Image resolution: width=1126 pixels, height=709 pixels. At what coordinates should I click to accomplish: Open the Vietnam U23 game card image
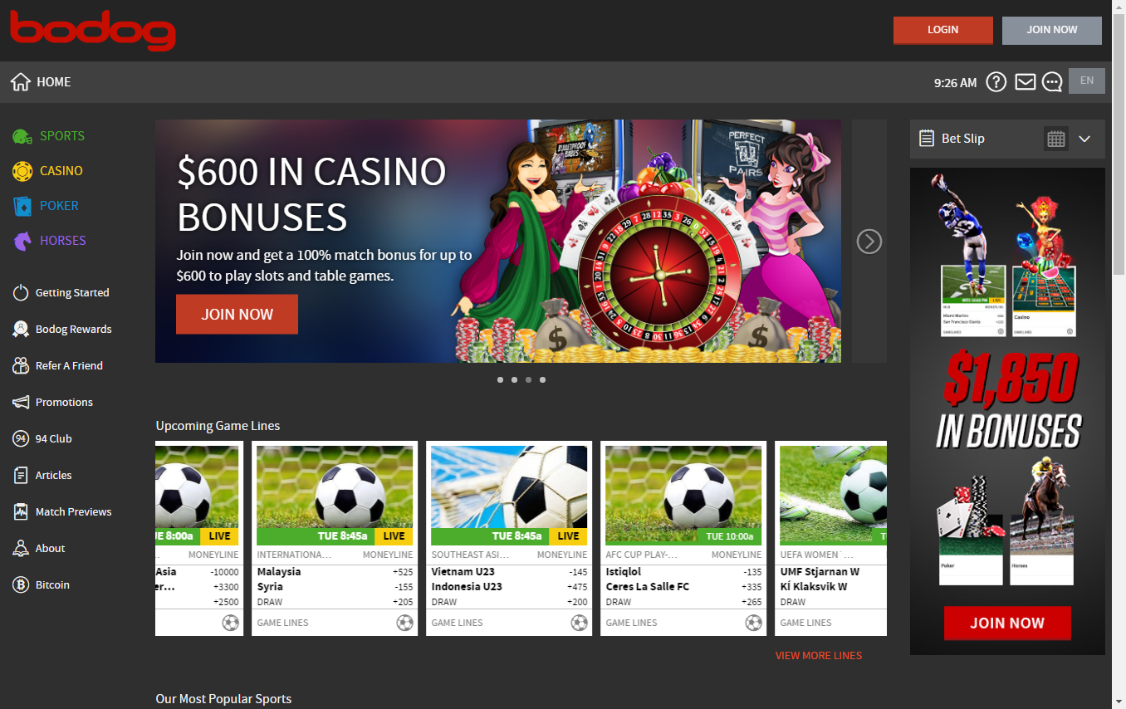click(509, 495)
